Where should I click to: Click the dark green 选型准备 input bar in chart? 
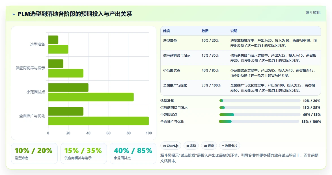53,40
